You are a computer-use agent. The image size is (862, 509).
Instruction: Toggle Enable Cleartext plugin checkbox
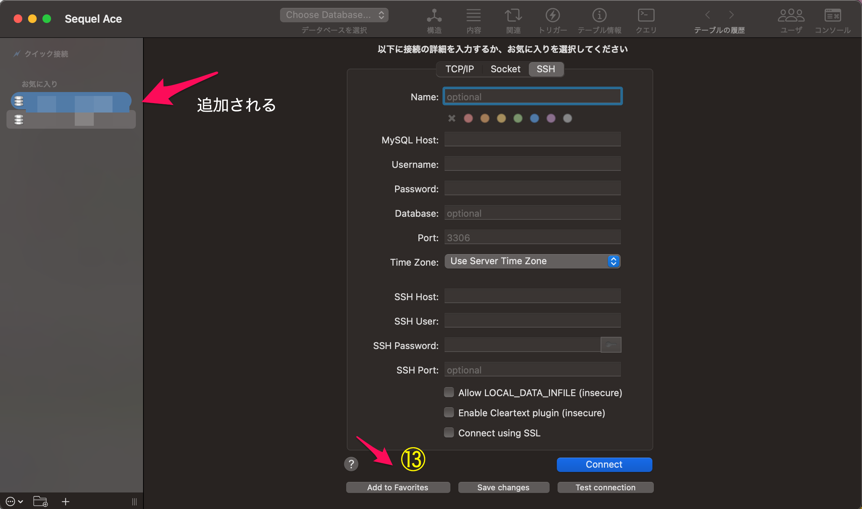point(449,412)
